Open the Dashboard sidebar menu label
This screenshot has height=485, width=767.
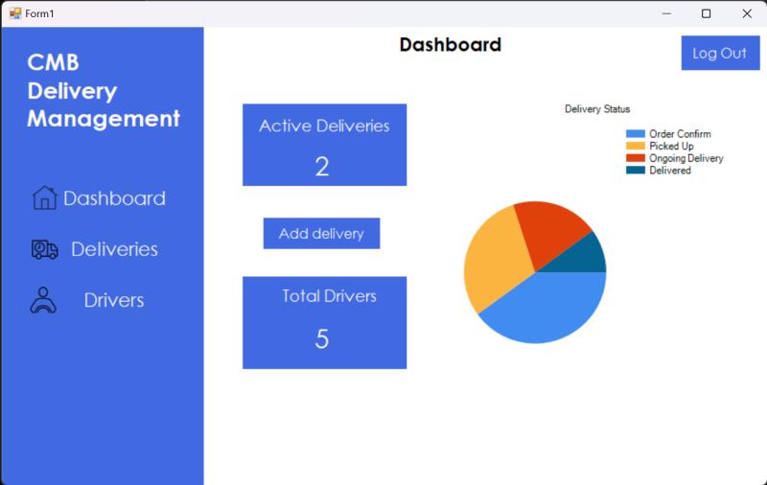click(114, 198)
